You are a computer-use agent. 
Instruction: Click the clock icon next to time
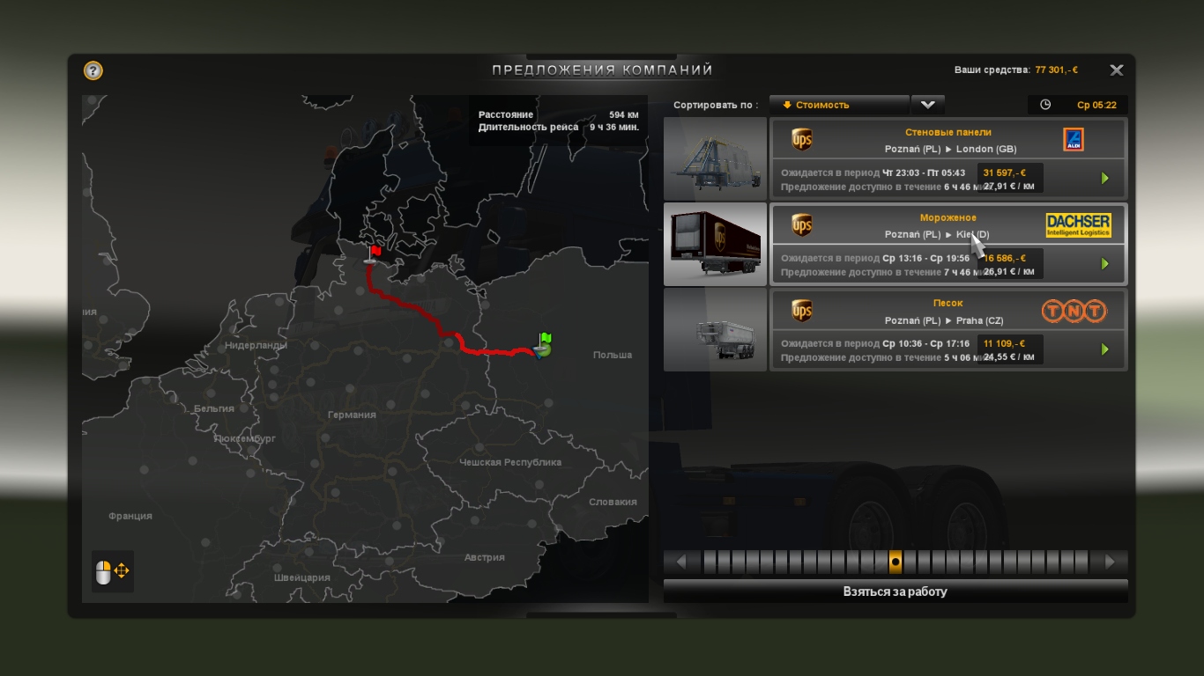point(1045,105)
